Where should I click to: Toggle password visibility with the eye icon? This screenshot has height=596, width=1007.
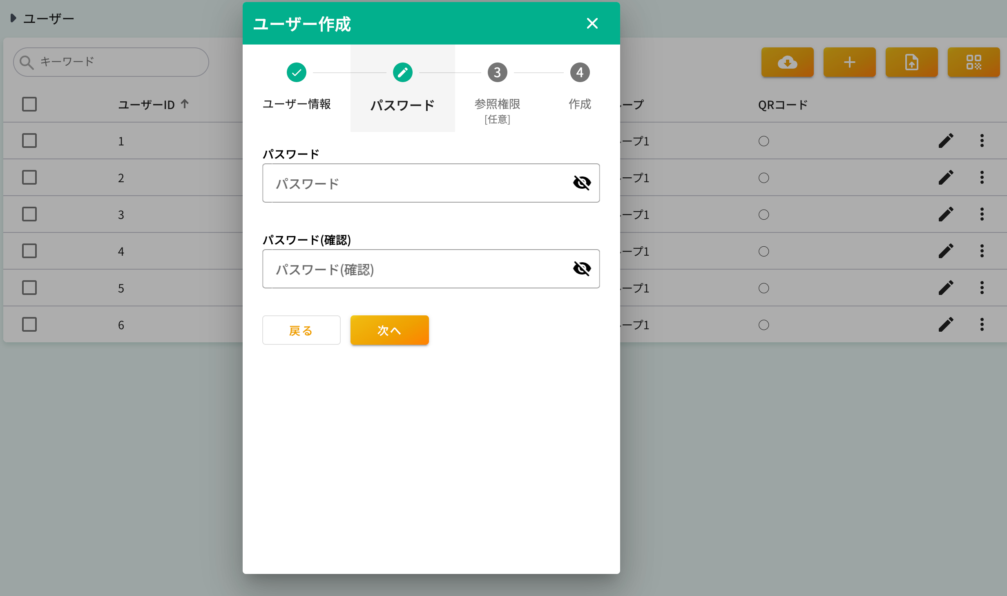tap(582, 183)
